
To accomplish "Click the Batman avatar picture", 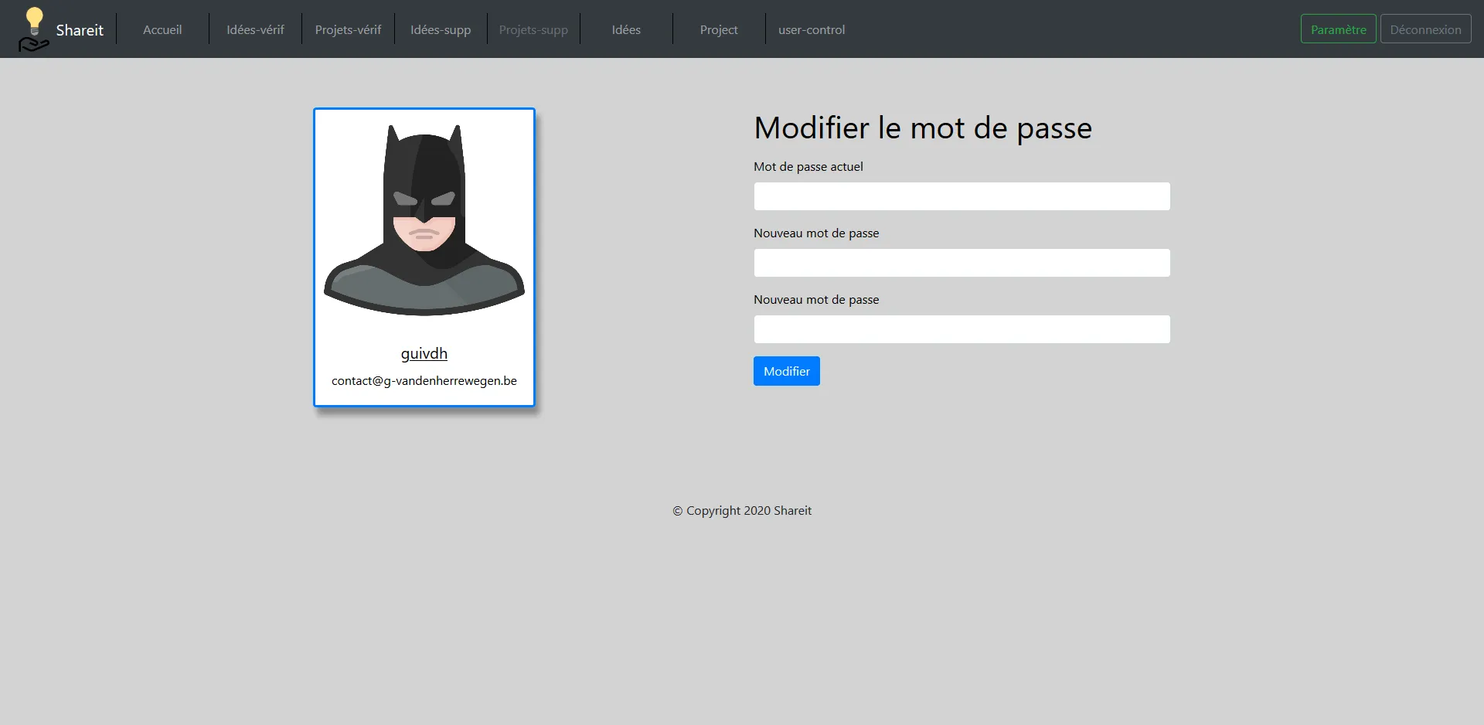I will [424, 220].
